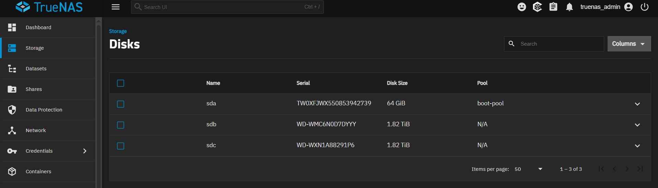Expand the sdc disk row
658x188 pixels.
(637, 146)
